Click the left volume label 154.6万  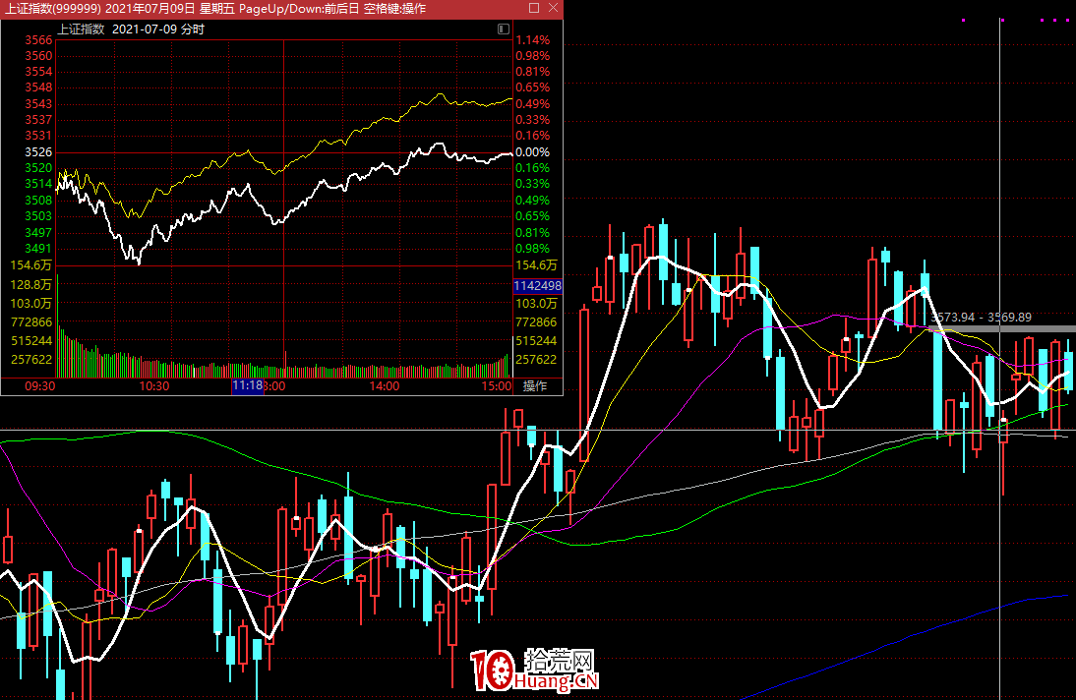30,264
